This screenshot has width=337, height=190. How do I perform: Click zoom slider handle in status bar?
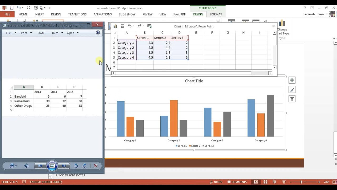coord(301,182)
